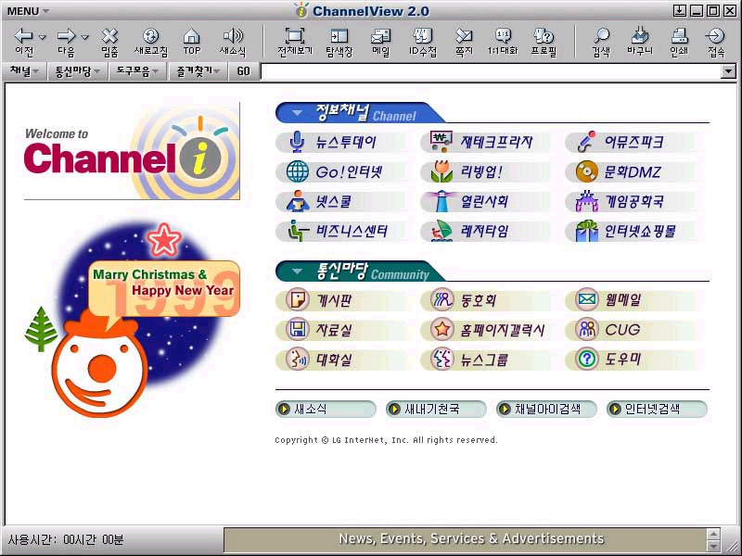Open 뉴스투데이 microphone icon
This screenshot has height=556, width=742.
click(297, 142)
